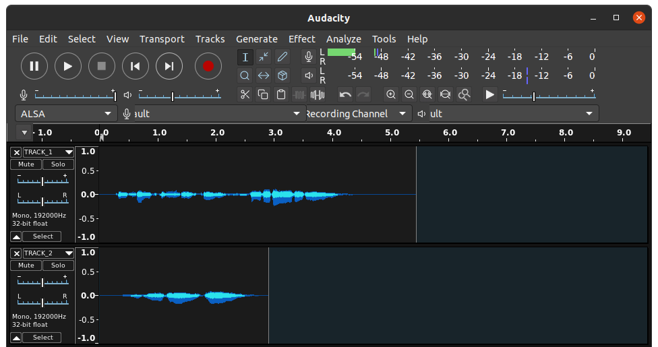Mute TRACK_1
The width and height of the screenshot is (658, 347).
pyautogui.click(x=26, y=164)
